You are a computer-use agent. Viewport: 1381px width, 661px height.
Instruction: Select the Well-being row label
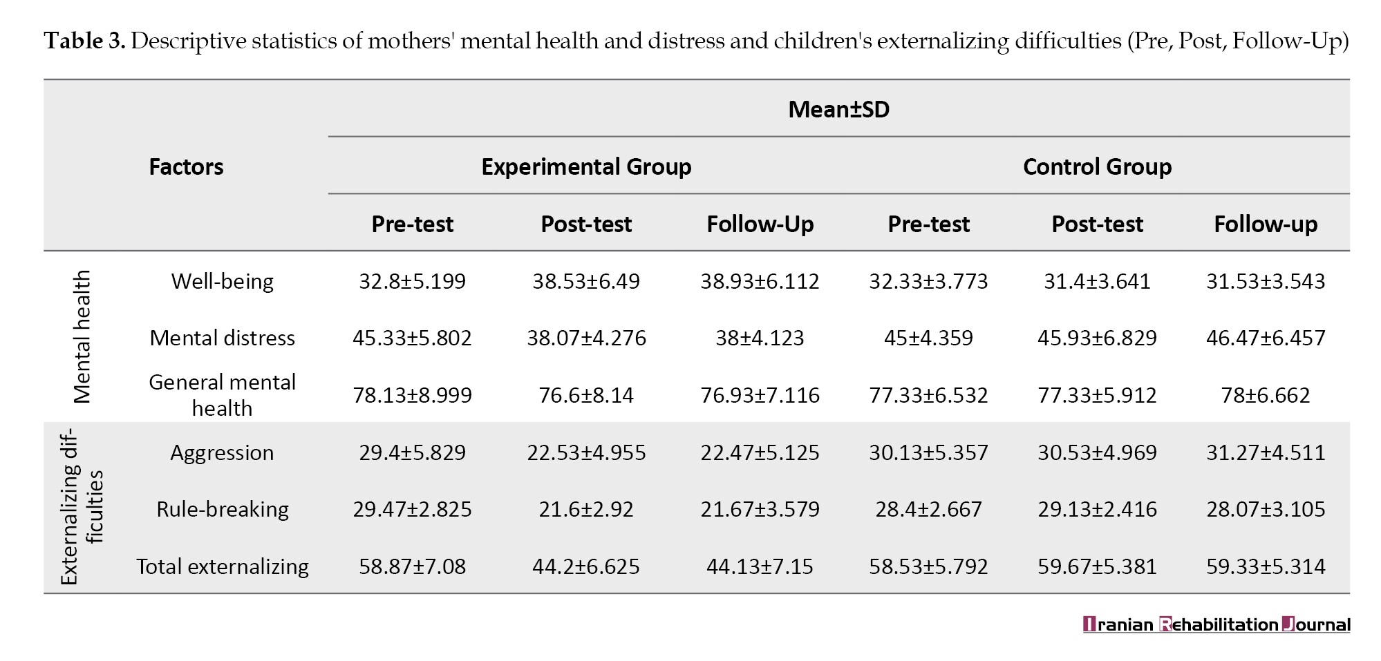pos(222,281)
